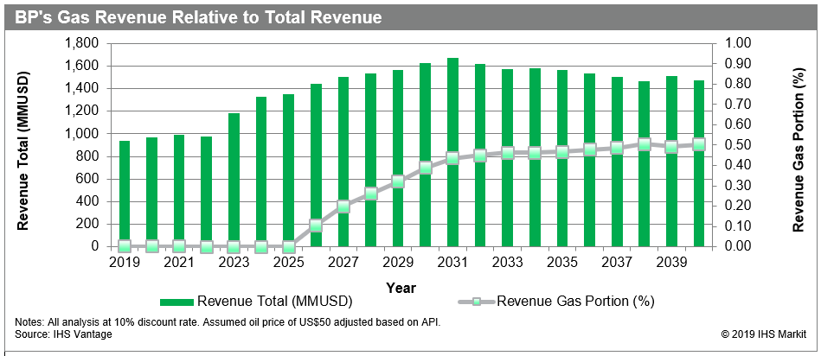The width and height of the screenshot is (821, 356).
Task: Click the right axis value "0.20"
Action: click(x=736, y=206)
